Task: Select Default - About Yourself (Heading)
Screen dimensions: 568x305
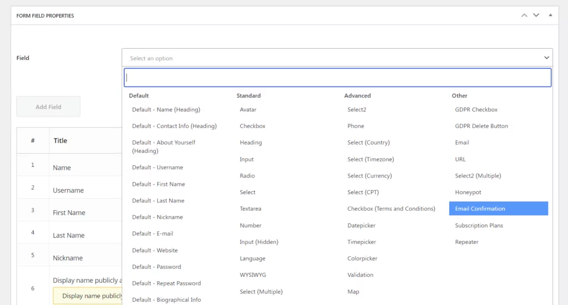Action: pyautogui.click(x=164, y=147)
